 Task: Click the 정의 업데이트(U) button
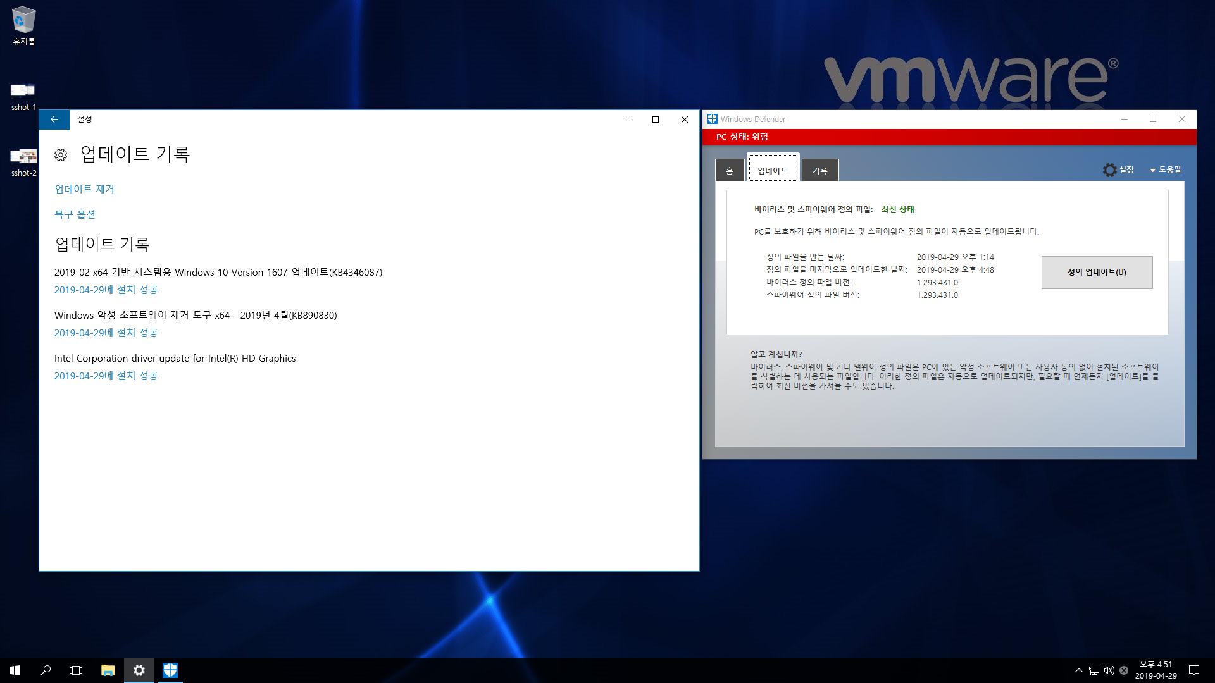click(x=1096, y=273)
